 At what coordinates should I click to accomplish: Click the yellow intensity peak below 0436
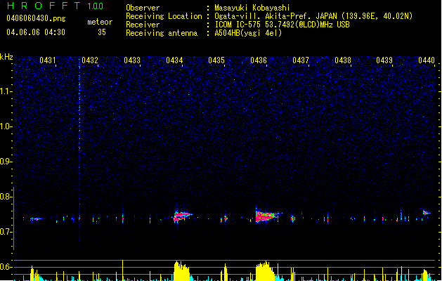pyautogui.click(x=265, y=271)
